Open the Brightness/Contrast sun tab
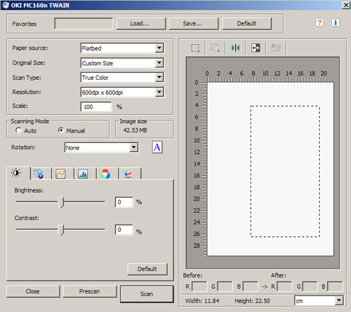This screenshot has height=312, width=351. click(x=16, y=174)
